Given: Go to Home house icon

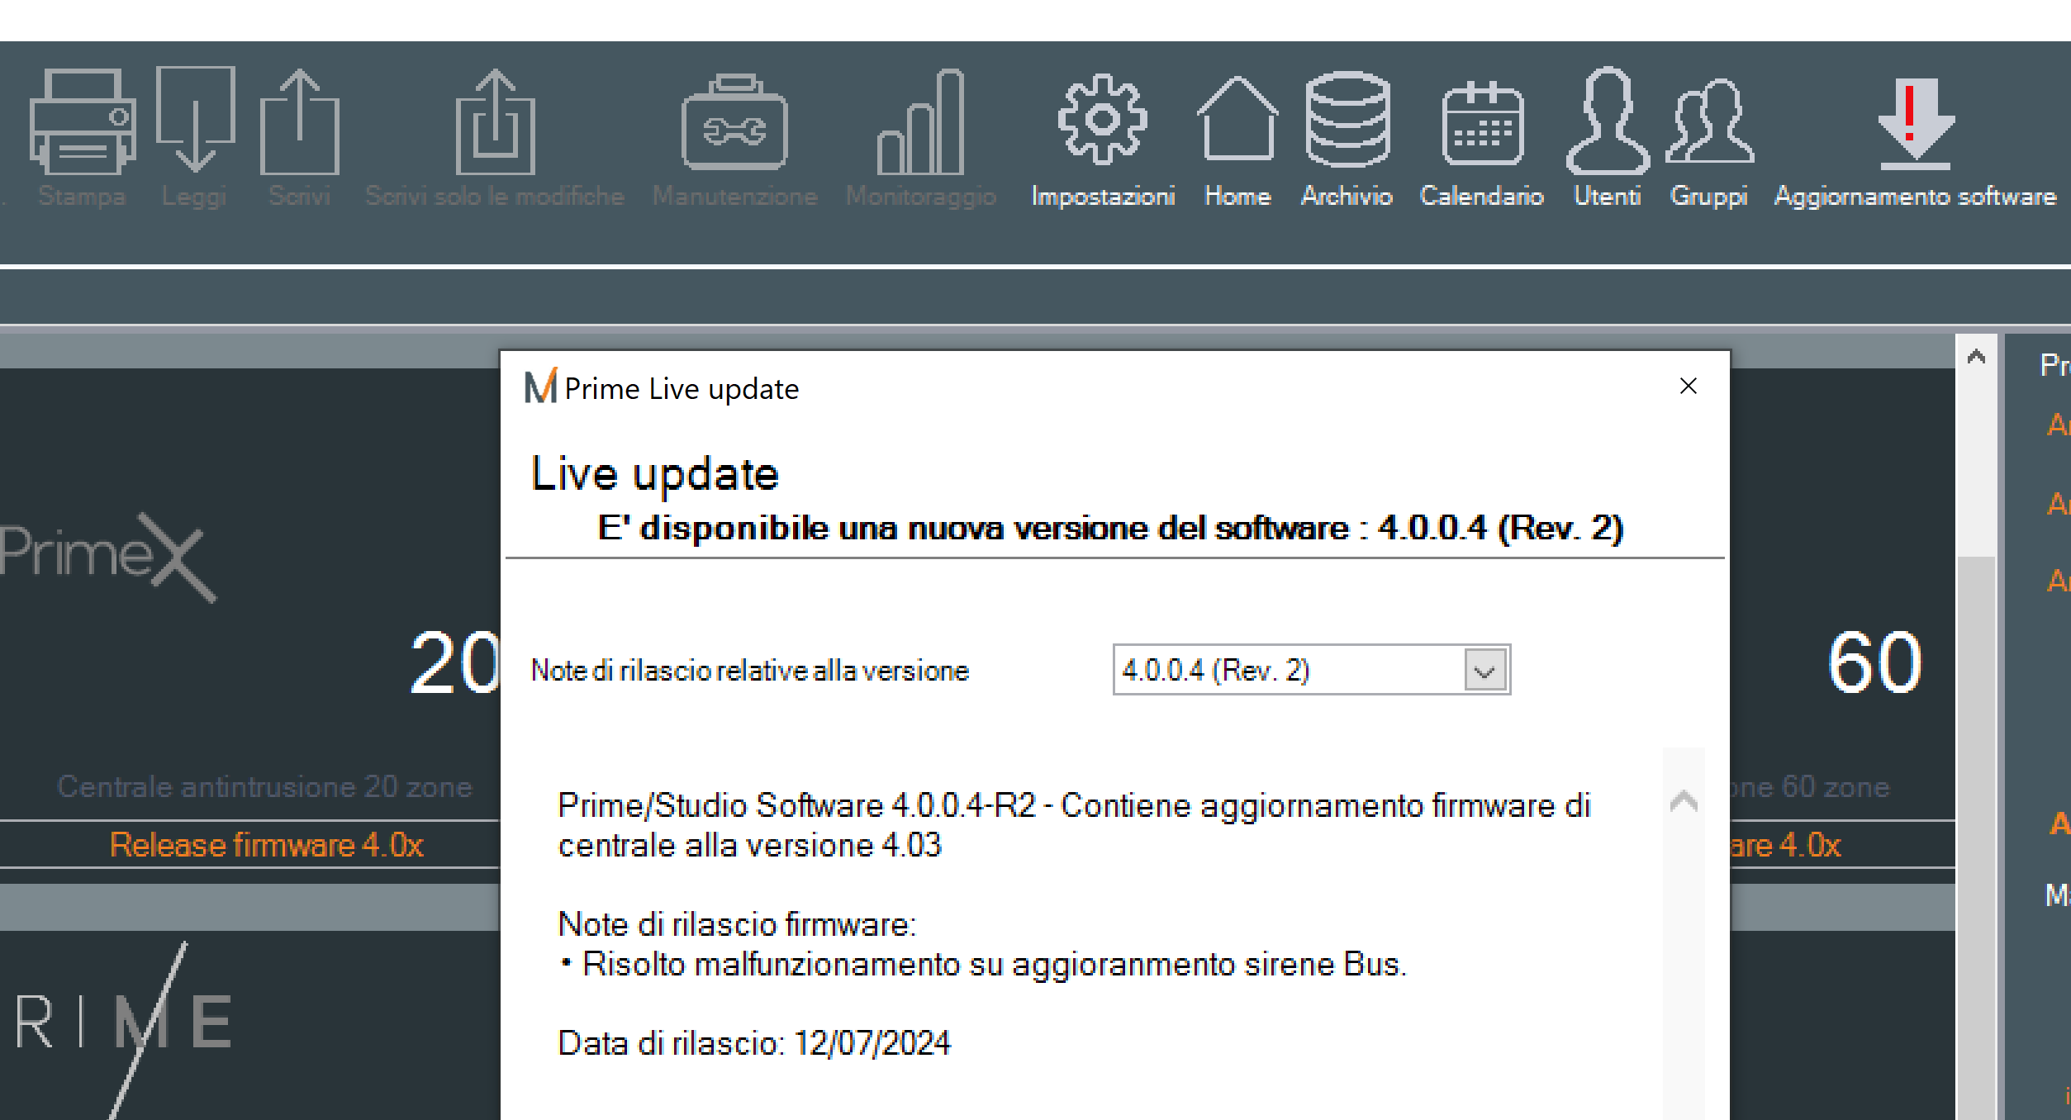Looking at the screenshot, I should pos(1237,118).
